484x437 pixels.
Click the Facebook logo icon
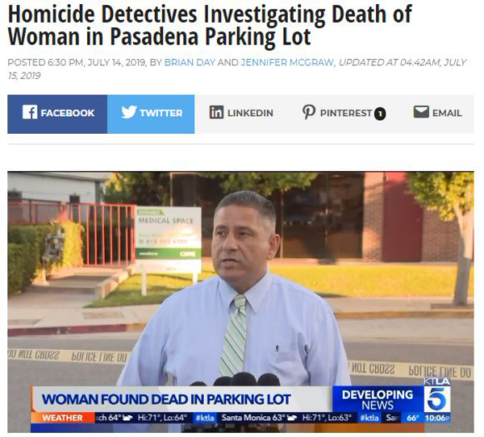tap(30, 112)
